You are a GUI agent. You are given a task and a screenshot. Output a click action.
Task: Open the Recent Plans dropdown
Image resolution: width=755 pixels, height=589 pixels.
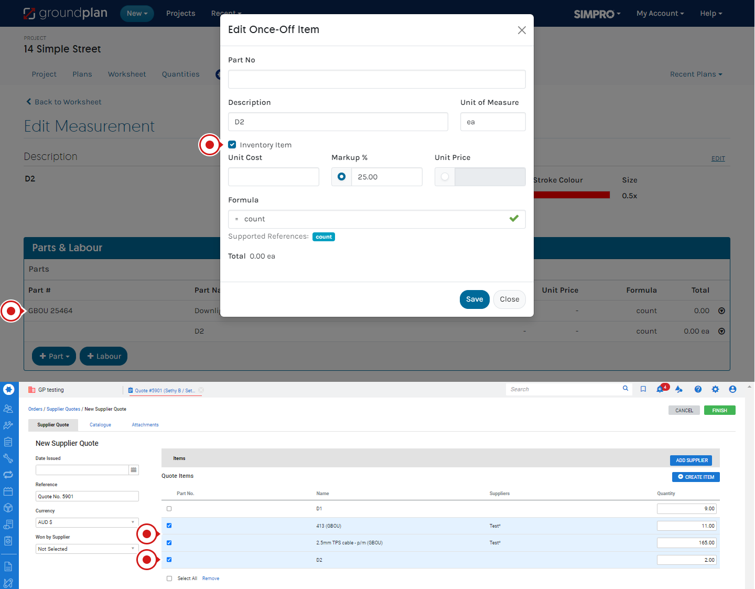tap(696, 74)
